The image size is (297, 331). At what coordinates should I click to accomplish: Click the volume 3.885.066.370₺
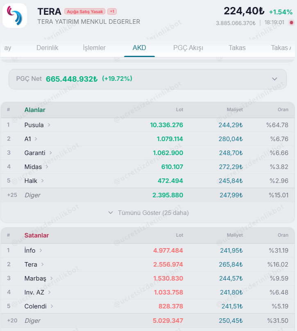pyautogui.click(x=236, y=23)
